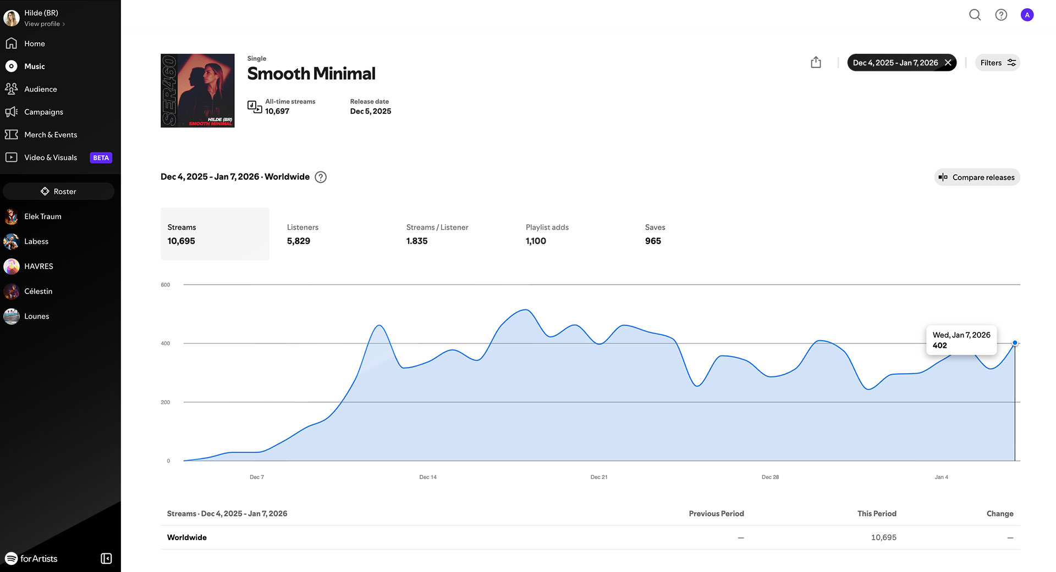Collapse the sidebar with panel icon
The height and width of the screenshot is (572, 1056).
coord(106,558)
